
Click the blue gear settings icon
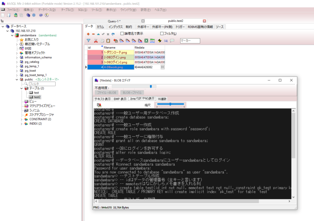[x=34, y=15]
